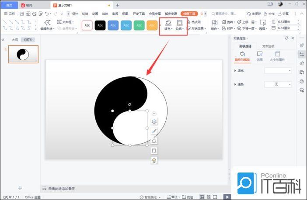Expand the Fill (填充) section
This screenshot has height=200, width=307.
tap(236, 71)
